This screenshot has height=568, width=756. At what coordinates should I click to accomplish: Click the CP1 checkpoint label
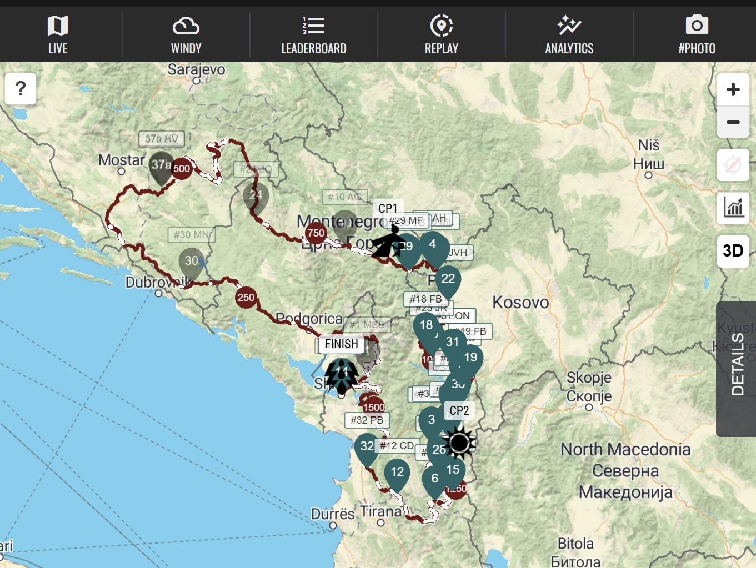tap(388, 208)
